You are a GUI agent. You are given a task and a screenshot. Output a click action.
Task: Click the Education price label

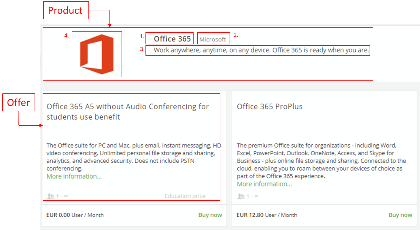[x=185, y=196]
